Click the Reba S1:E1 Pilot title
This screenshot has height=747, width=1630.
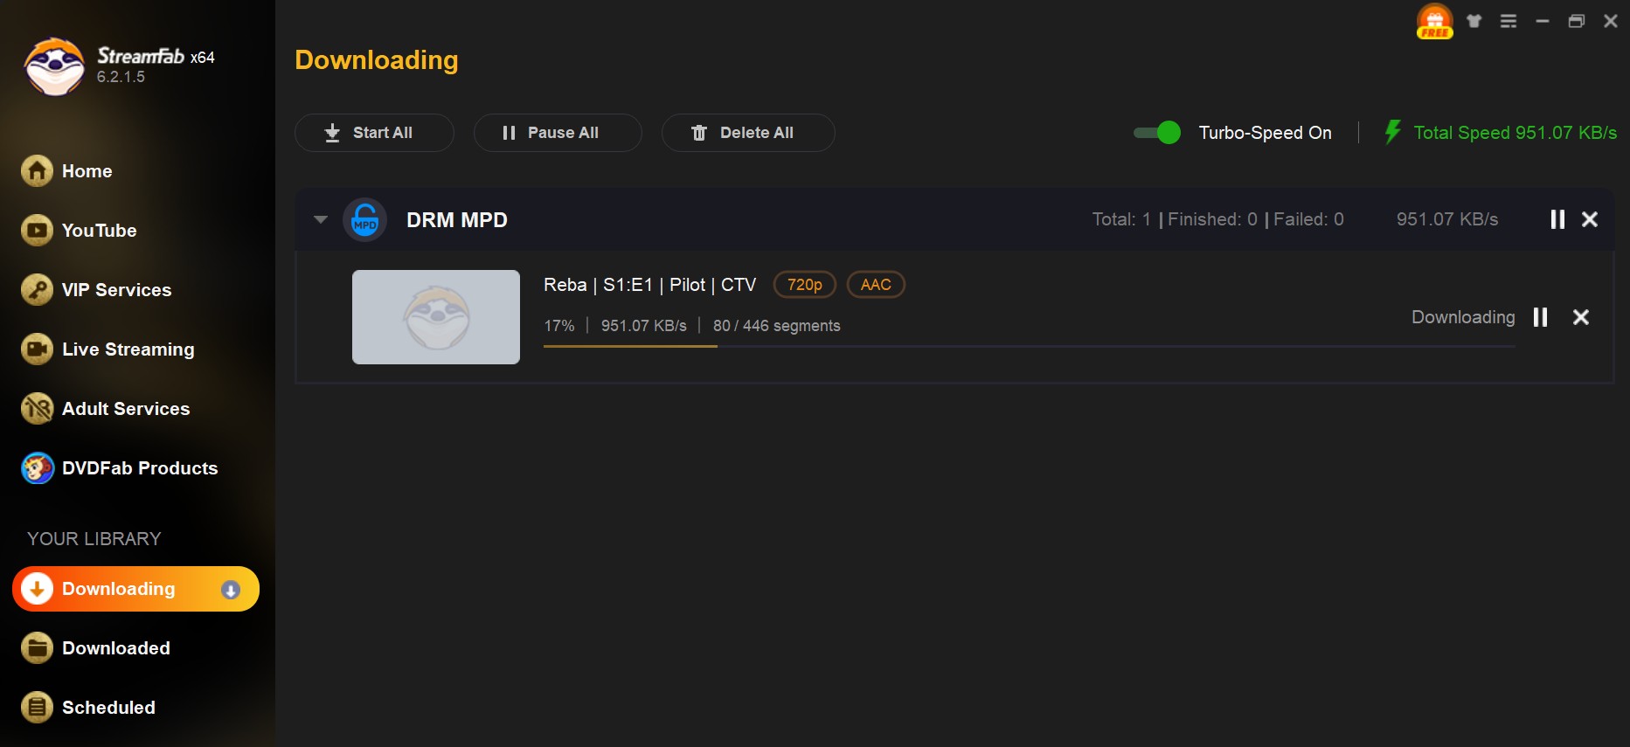click(649, 285)
